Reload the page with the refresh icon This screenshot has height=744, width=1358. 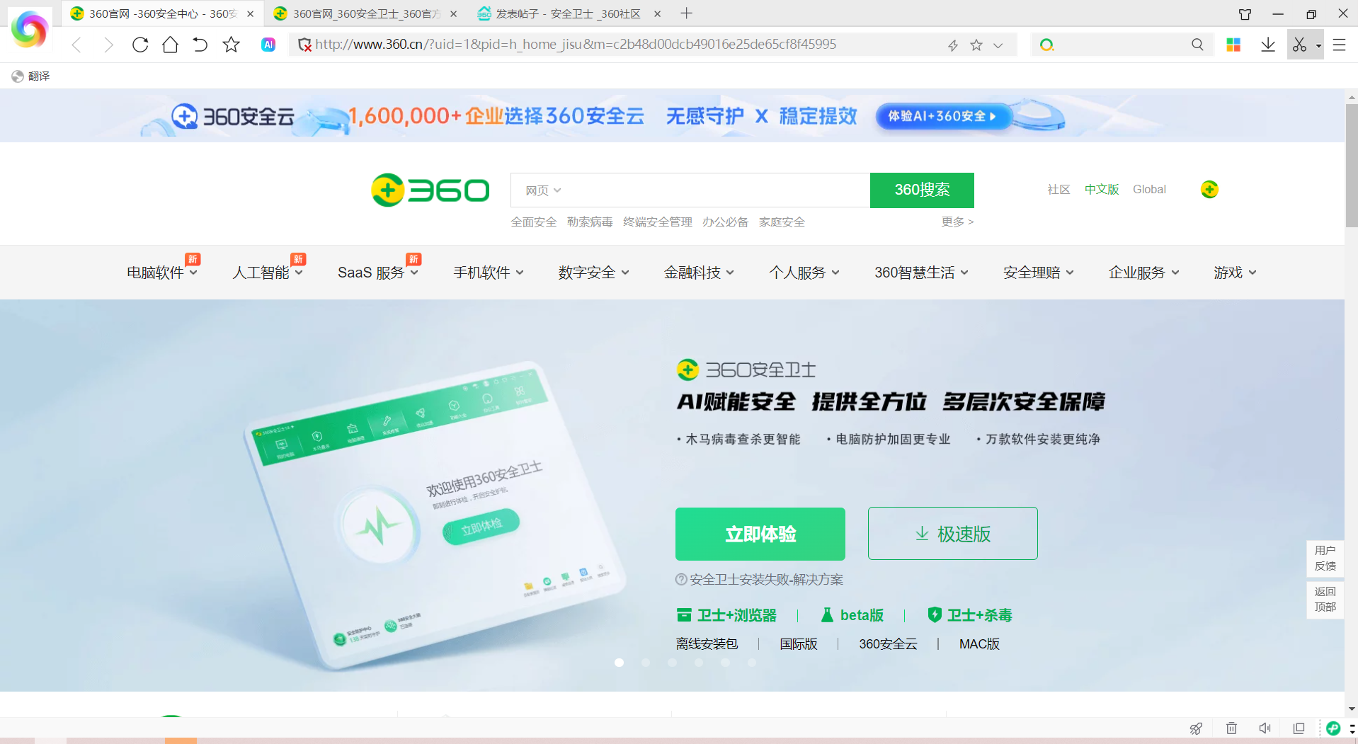pos(140,45)
